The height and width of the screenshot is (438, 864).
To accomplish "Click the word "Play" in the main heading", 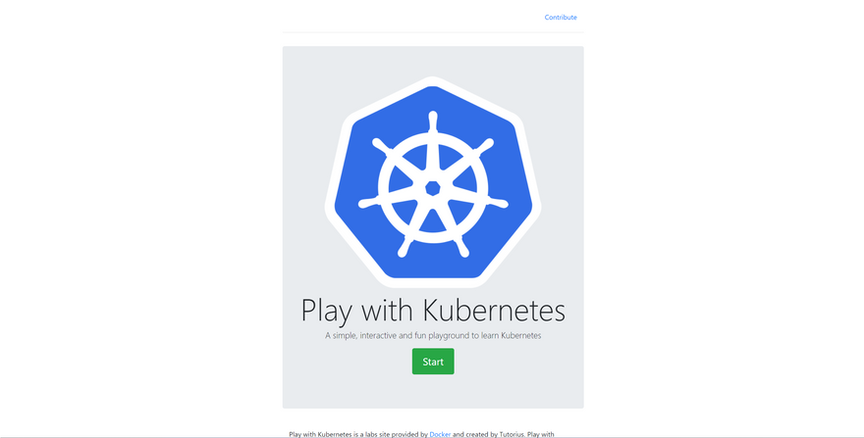I will tap(327, 311).
